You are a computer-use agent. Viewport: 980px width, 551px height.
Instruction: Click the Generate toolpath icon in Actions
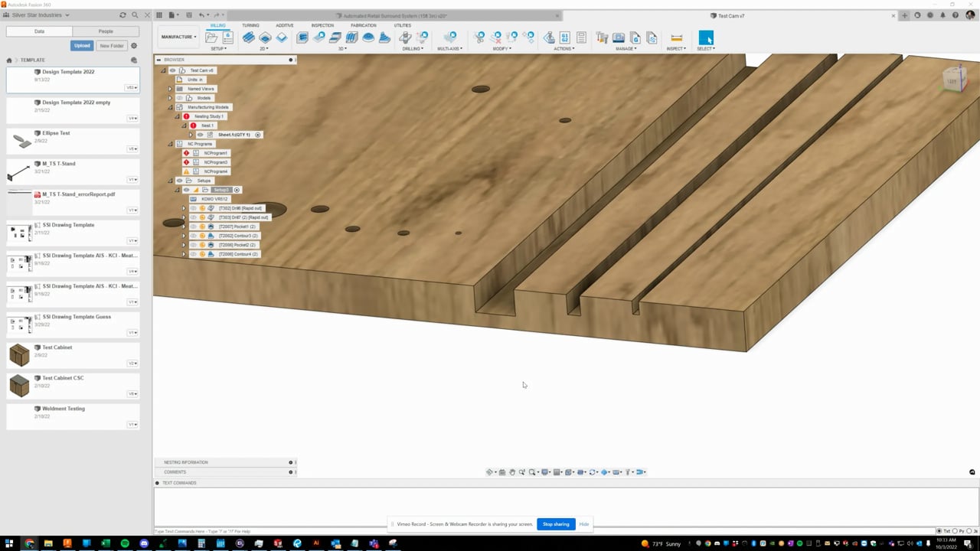click(x=549, y=37)
